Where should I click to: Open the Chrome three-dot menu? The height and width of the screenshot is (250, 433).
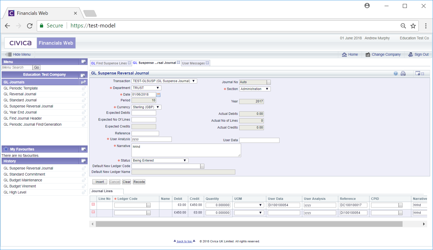tap(426, 26)
